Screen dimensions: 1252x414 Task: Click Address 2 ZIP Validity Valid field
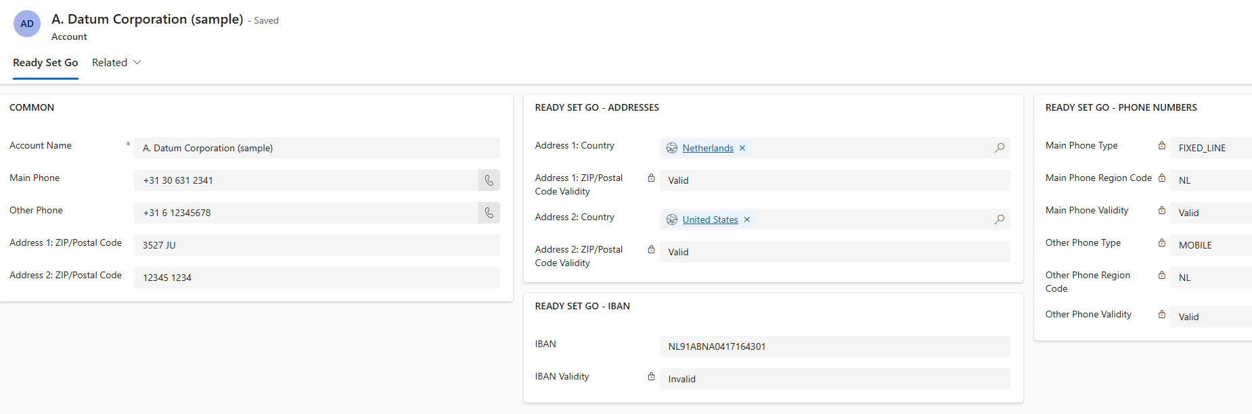coord(834,252)
